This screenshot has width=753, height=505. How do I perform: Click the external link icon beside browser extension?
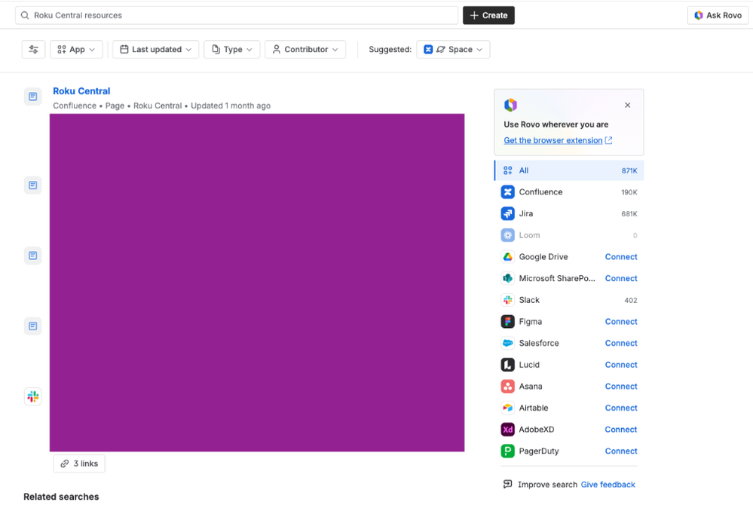tap(608, 140)
